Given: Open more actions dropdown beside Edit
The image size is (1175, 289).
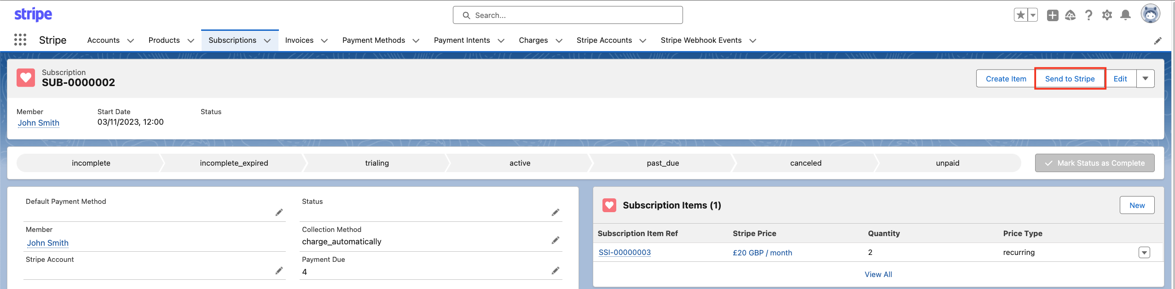Looking at the screenshot, I should 1145,79.
